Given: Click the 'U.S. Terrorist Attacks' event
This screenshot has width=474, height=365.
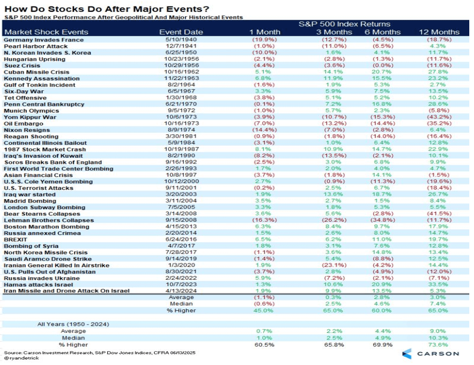Looking at the screenshot, I should click(x=38, y=188).
